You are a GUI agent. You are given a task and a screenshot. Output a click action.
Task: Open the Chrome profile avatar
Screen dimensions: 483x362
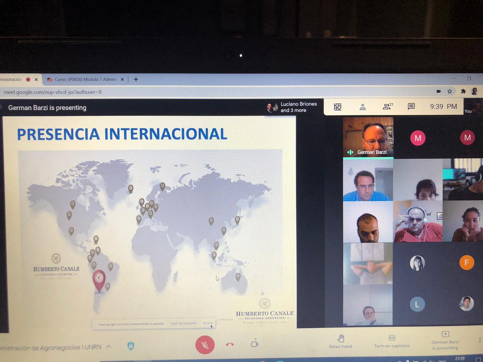click(x=475, y=91)
